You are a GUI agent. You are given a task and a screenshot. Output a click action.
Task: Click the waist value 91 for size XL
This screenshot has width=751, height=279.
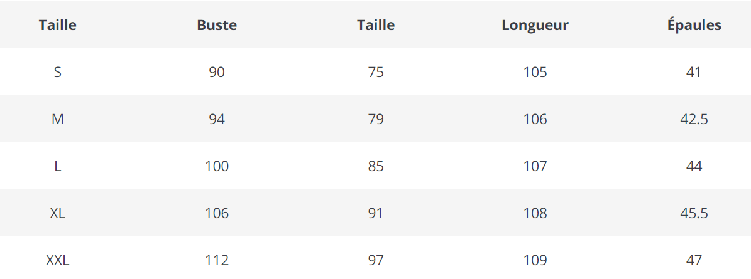(x=376, y=213)
